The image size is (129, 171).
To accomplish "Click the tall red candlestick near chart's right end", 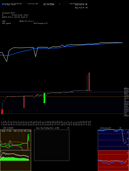I will pyautogui.click(x=89, y=82).
